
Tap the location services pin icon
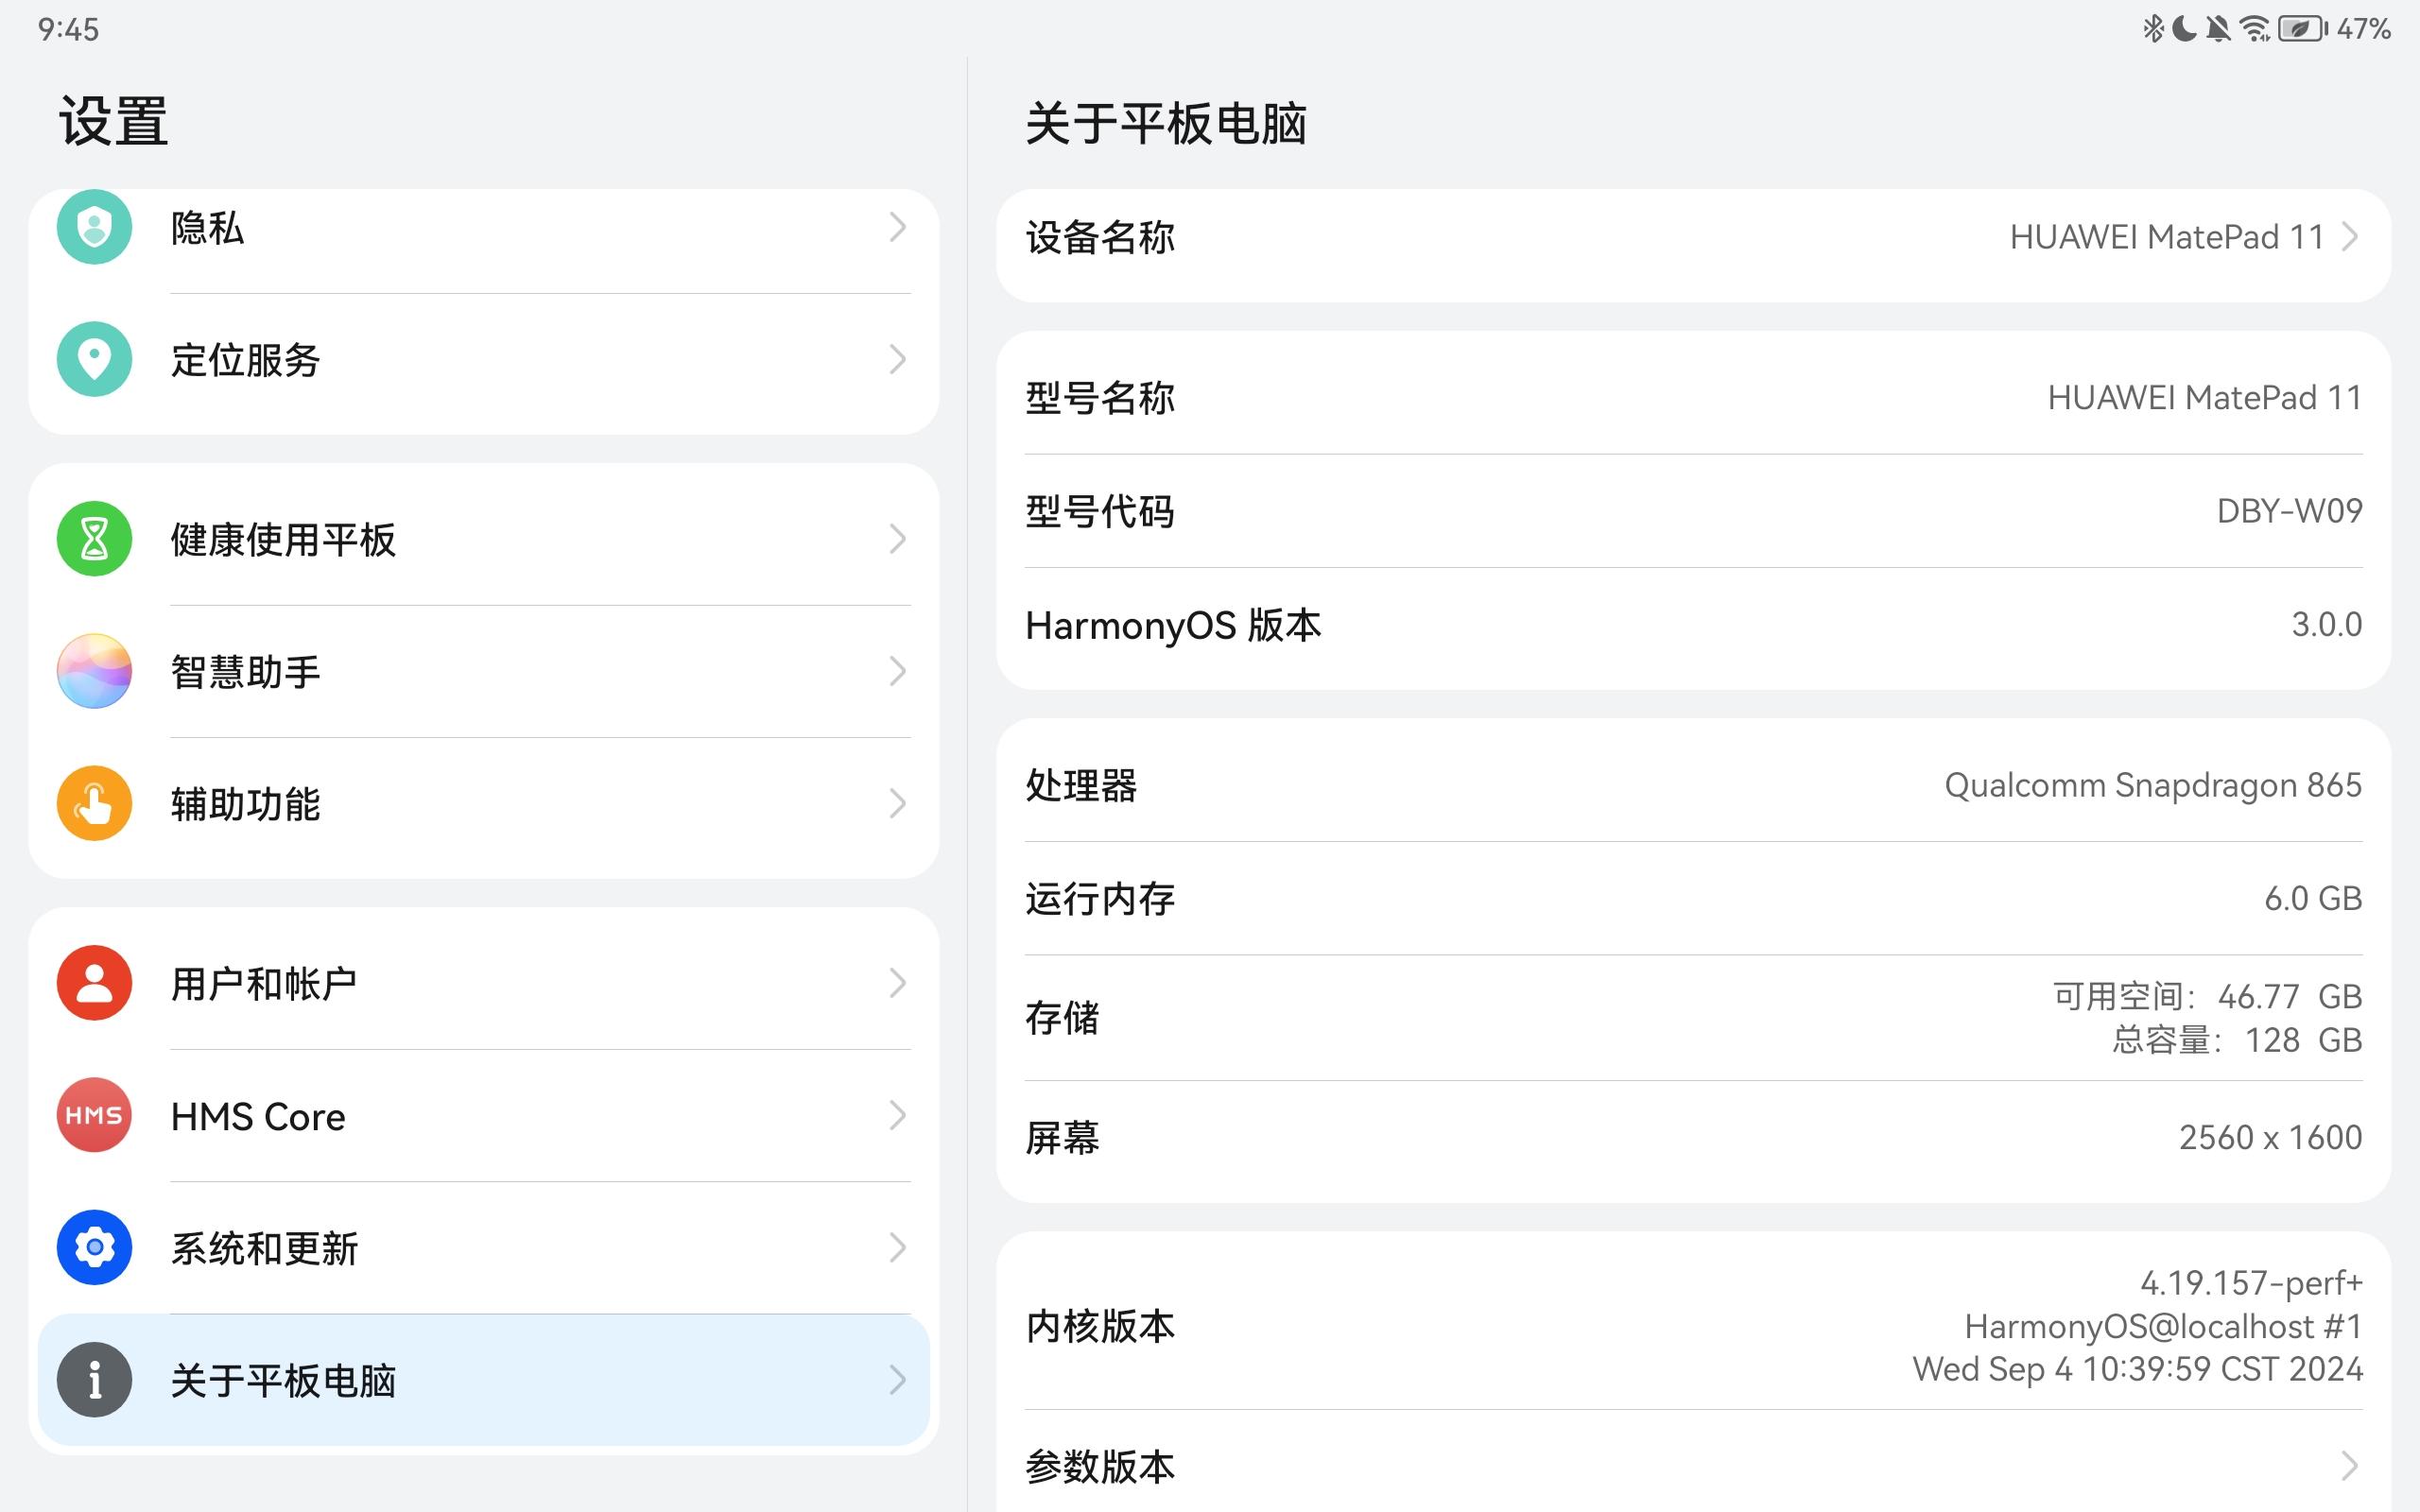tap(94, 359)
